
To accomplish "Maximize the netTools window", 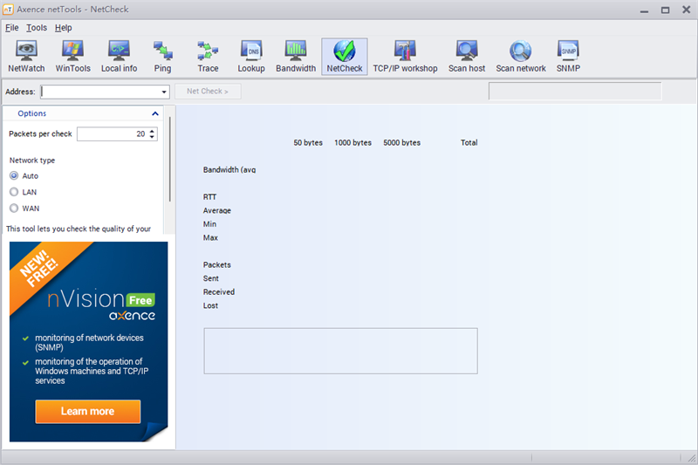I will pos(665,10).
